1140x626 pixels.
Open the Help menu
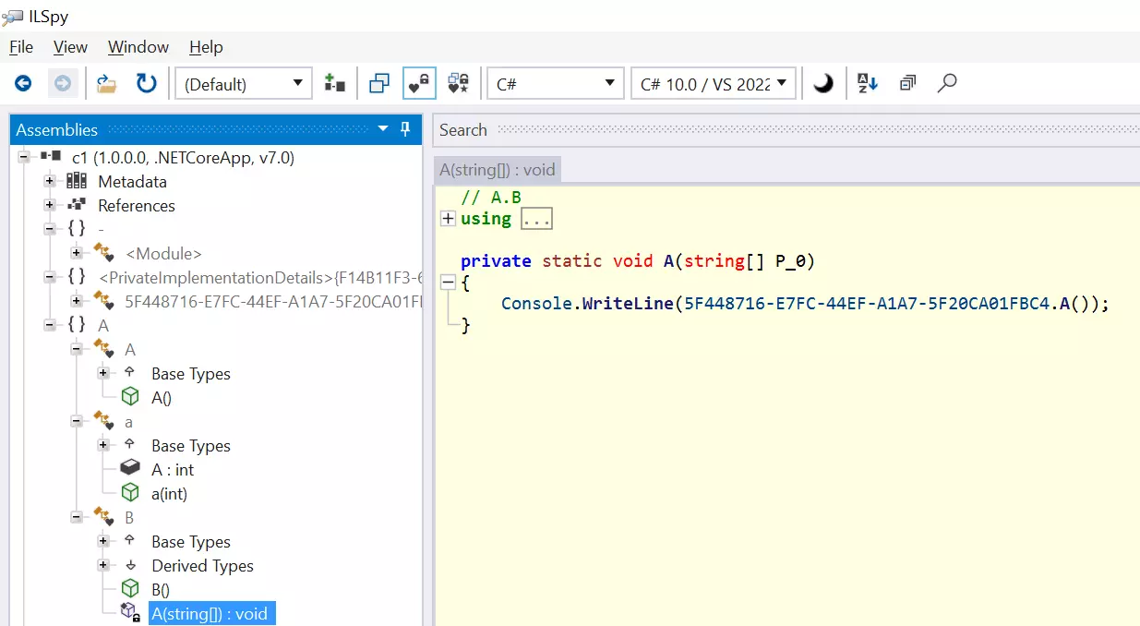pyautogui.click(x=206, y=47)
